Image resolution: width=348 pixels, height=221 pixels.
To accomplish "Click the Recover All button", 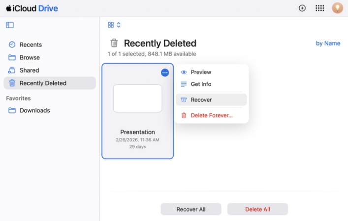I will tap(191, 209).
